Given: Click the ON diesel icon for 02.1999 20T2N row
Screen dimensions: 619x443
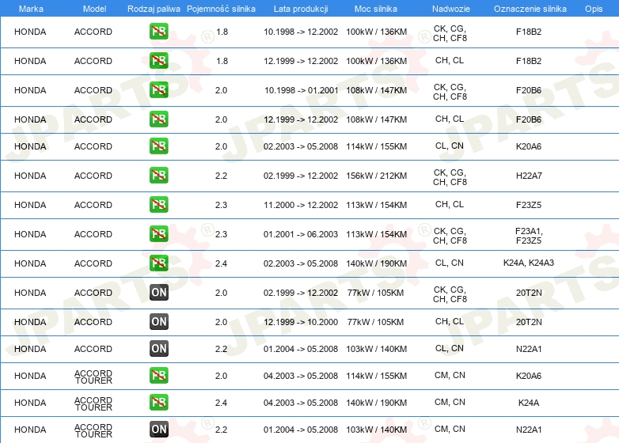Looking at the screenshot, I should 158,293.
